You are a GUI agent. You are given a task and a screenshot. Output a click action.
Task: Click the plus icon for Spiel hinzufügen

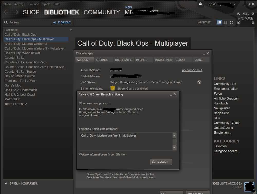tap(6, 183)
